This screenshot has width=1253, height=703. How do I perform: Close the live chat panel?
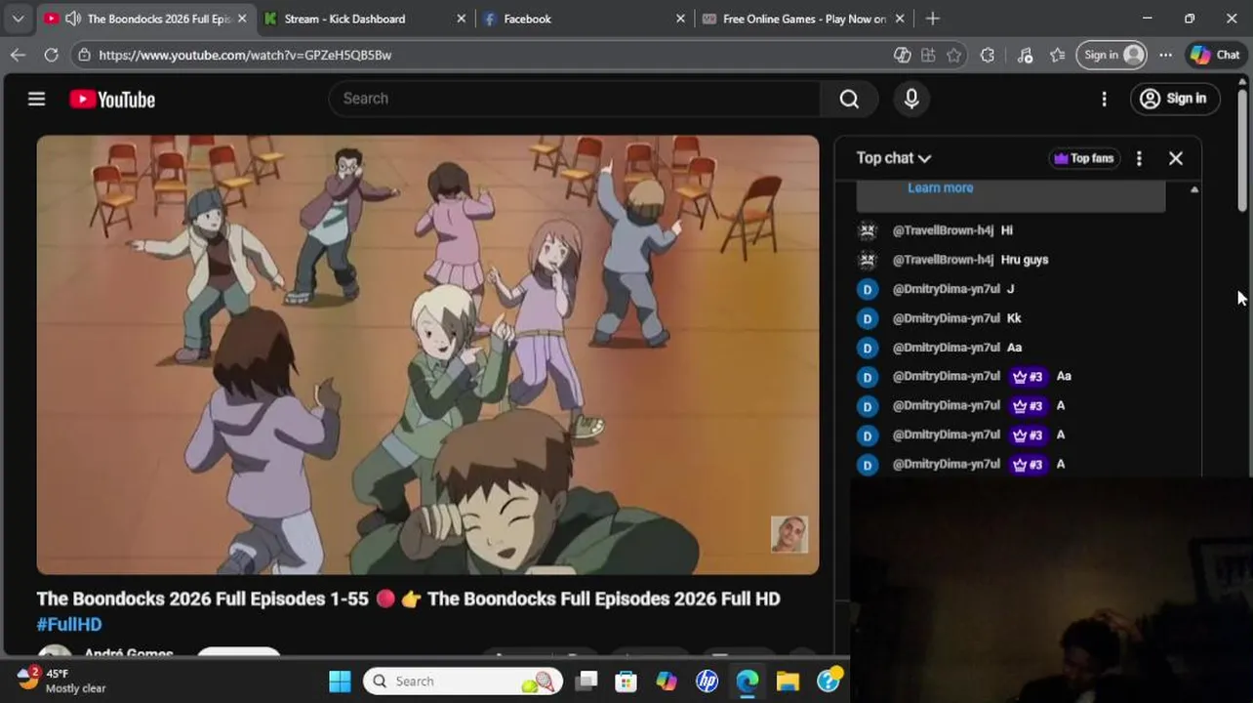coord(1175,158)
